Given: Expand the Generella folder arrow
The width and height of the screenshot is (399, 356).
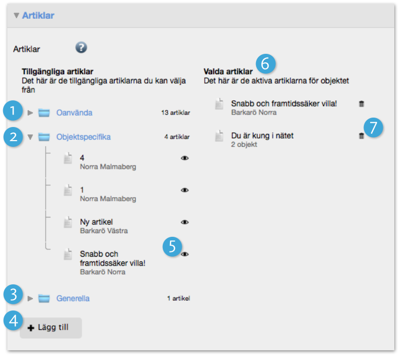Looking at the screenshot, I should [30, 298].
